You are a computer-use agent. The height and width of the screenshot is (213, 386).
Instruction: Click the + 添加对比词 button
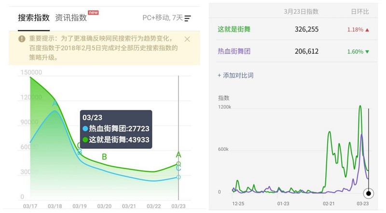[x=235, y=75]
